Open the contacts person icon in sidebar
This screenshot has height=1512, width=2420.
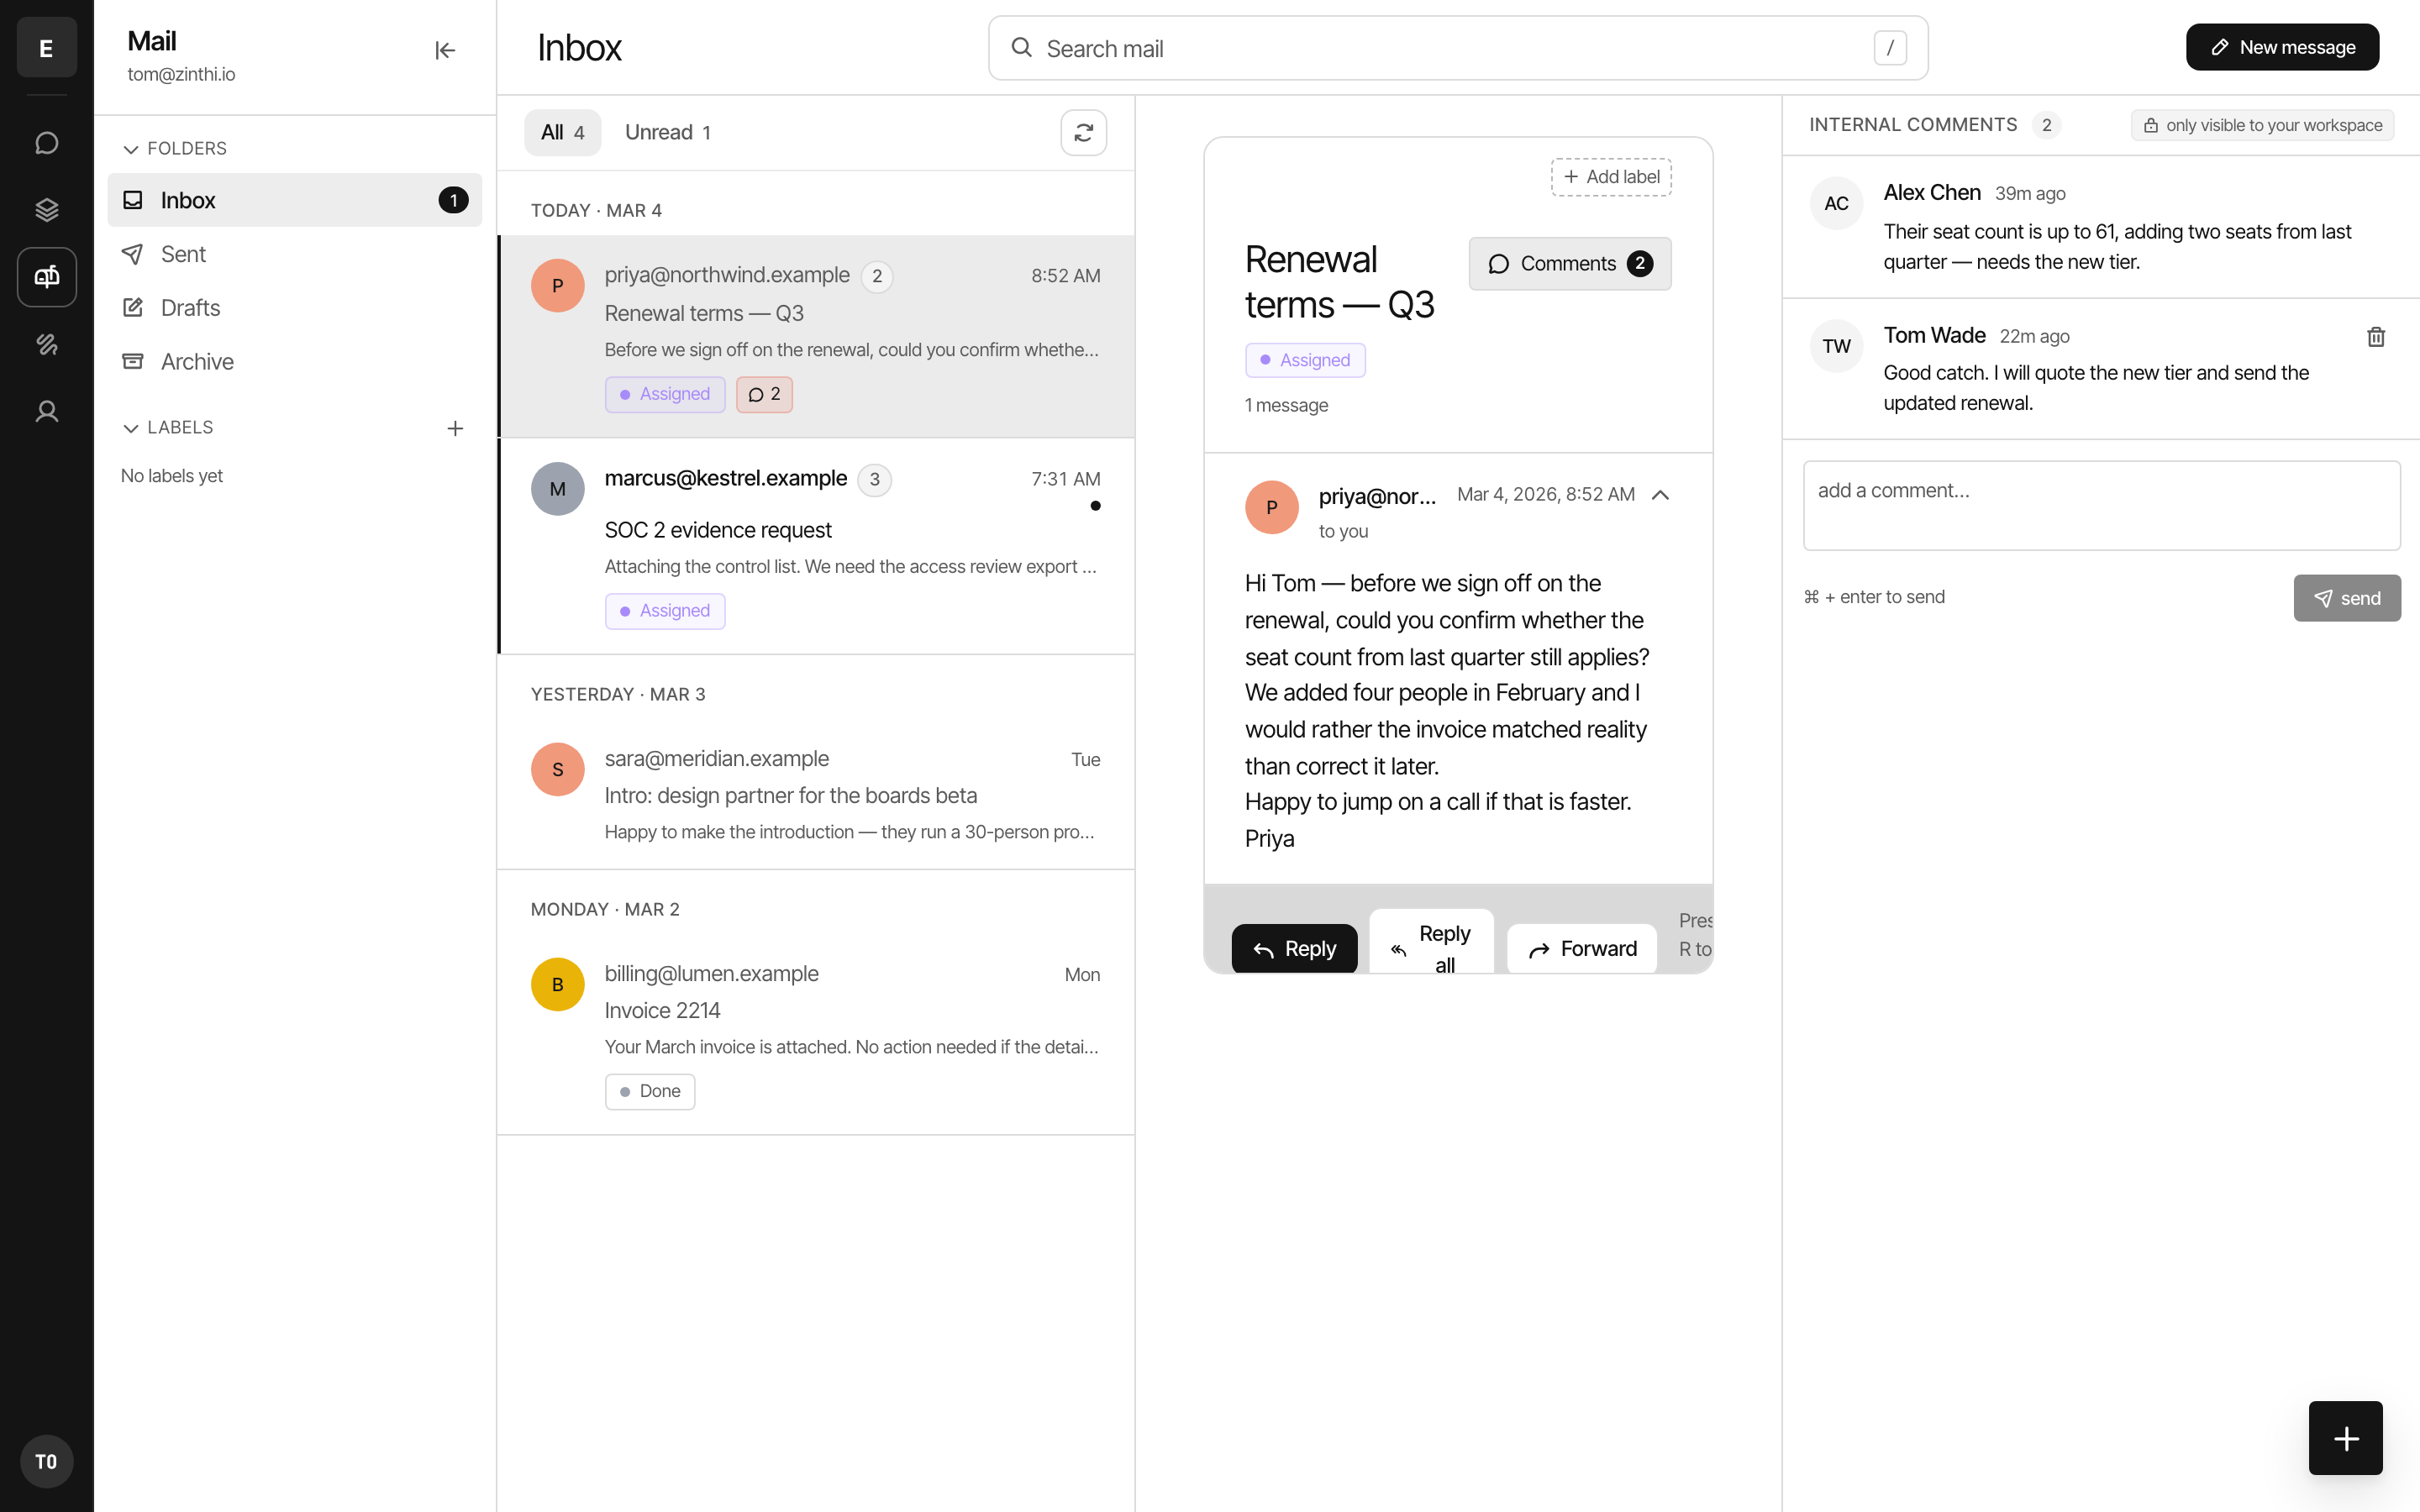click(x=46, y=411)
